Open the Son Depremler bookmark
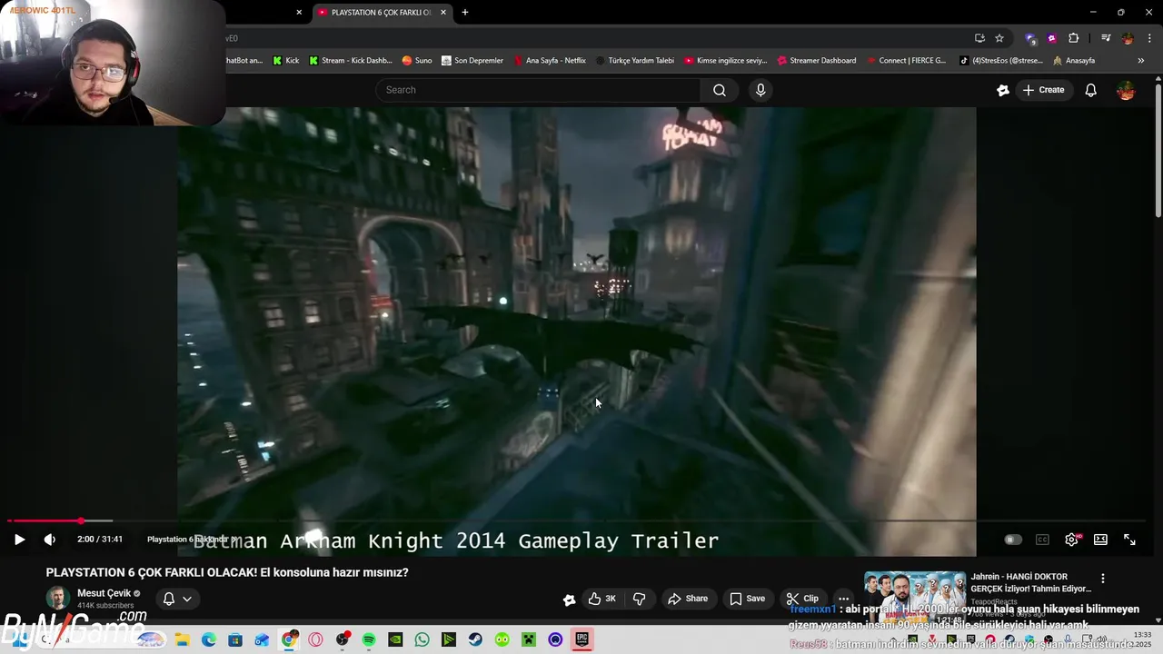Viewport: 1163px width, 654px height. pyautogui.click(x=472, y=61)
